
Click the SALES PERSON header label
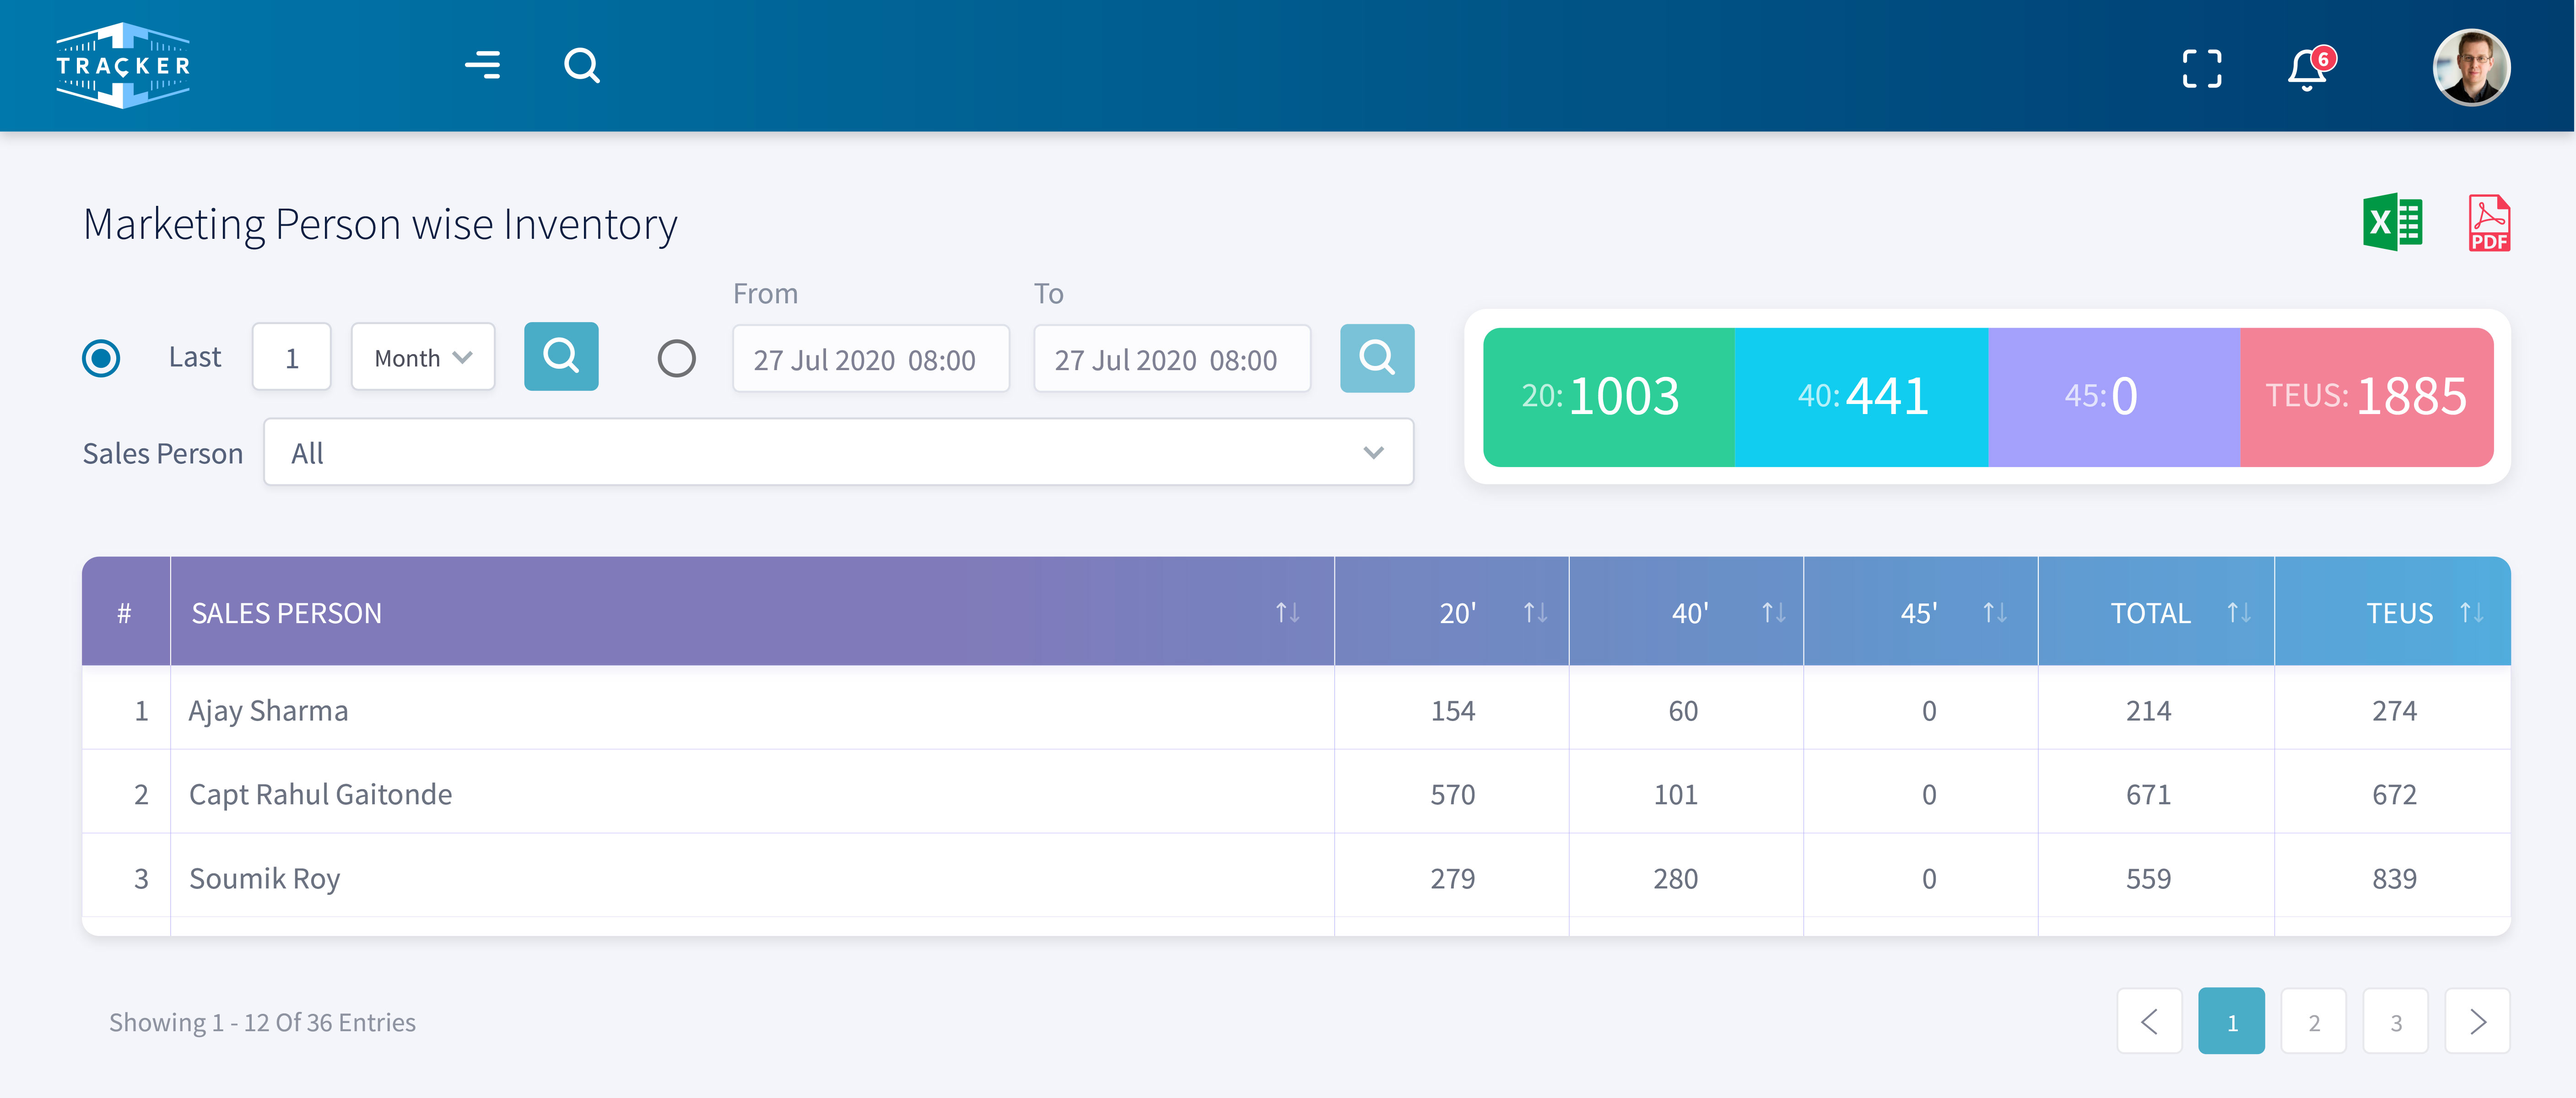point(287,613)
